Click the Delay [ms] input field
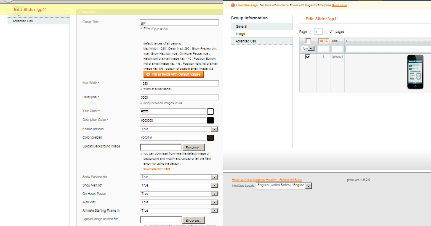 (179, 97)
